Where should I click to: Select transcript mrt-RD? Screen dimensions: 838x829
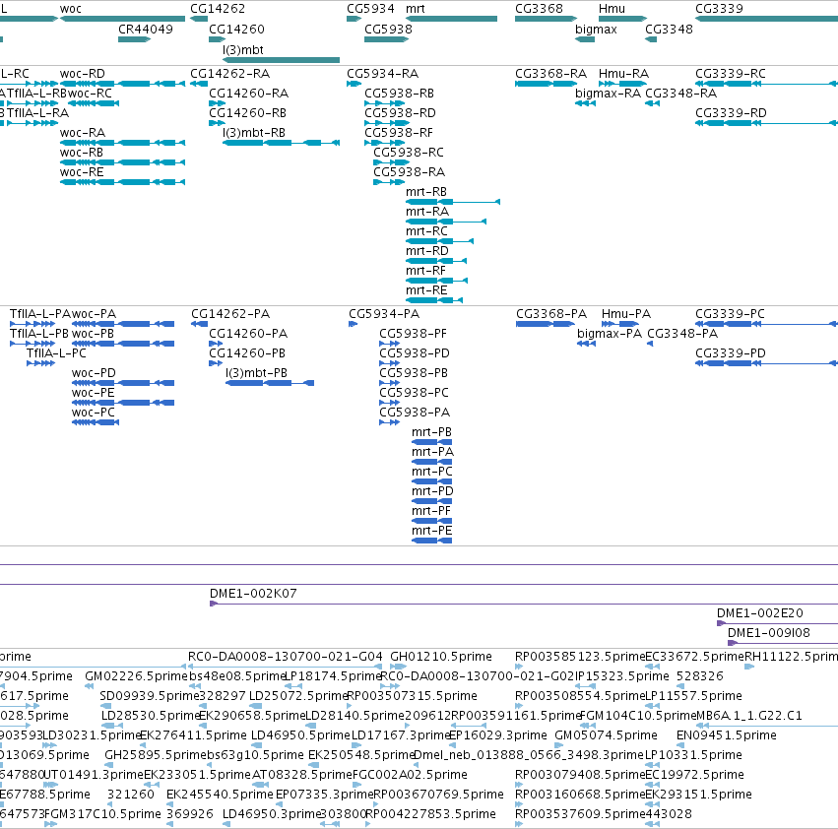pos(427,252)
